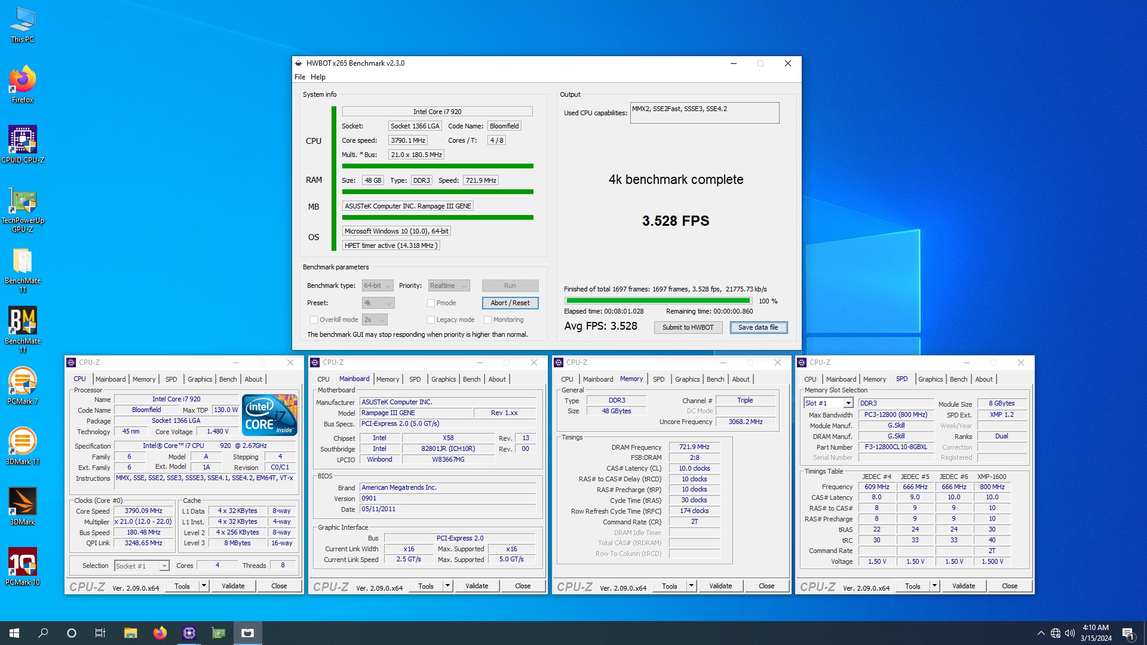Click the Core Speed 3790.09 MHz field

point(143,511)
